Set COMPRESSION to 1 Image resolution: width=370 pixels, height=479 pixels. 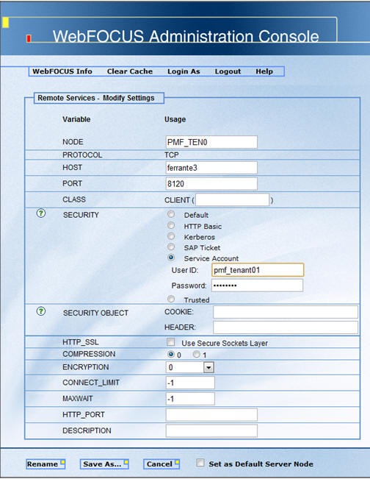197,355
